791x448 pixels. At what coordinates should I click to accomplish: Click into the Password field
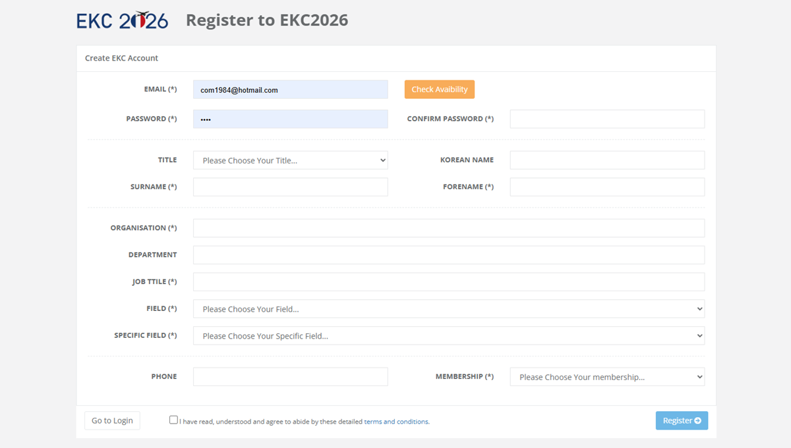(290, 119)
